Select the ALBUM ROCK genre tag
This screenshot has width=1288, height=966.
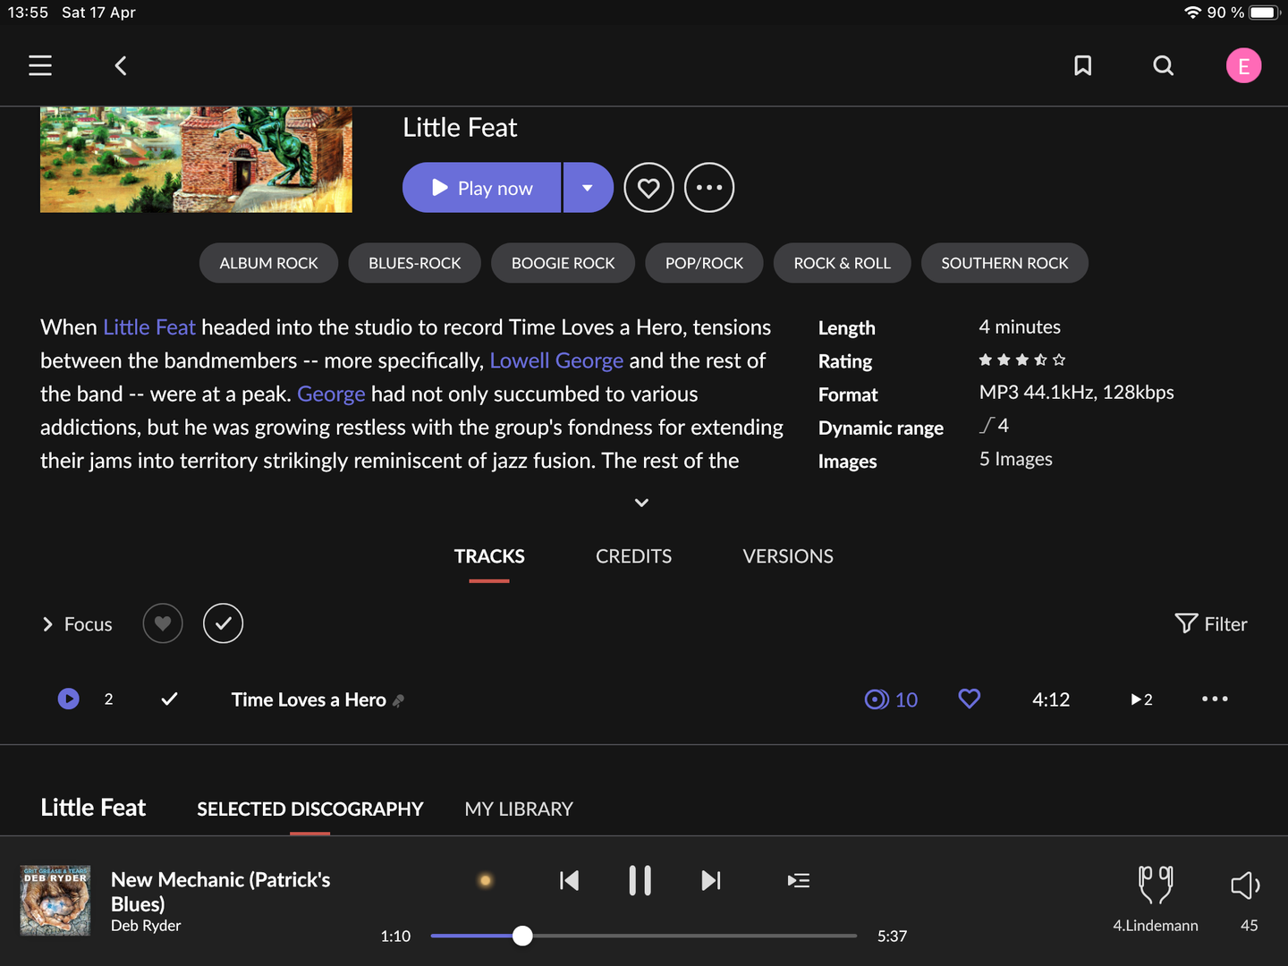[x=268, y=263]
